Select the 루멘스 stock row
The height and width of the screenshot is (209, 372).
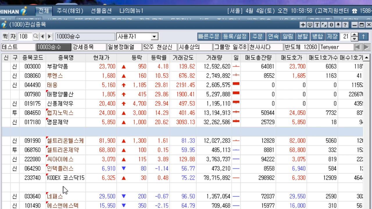point(182,76)
